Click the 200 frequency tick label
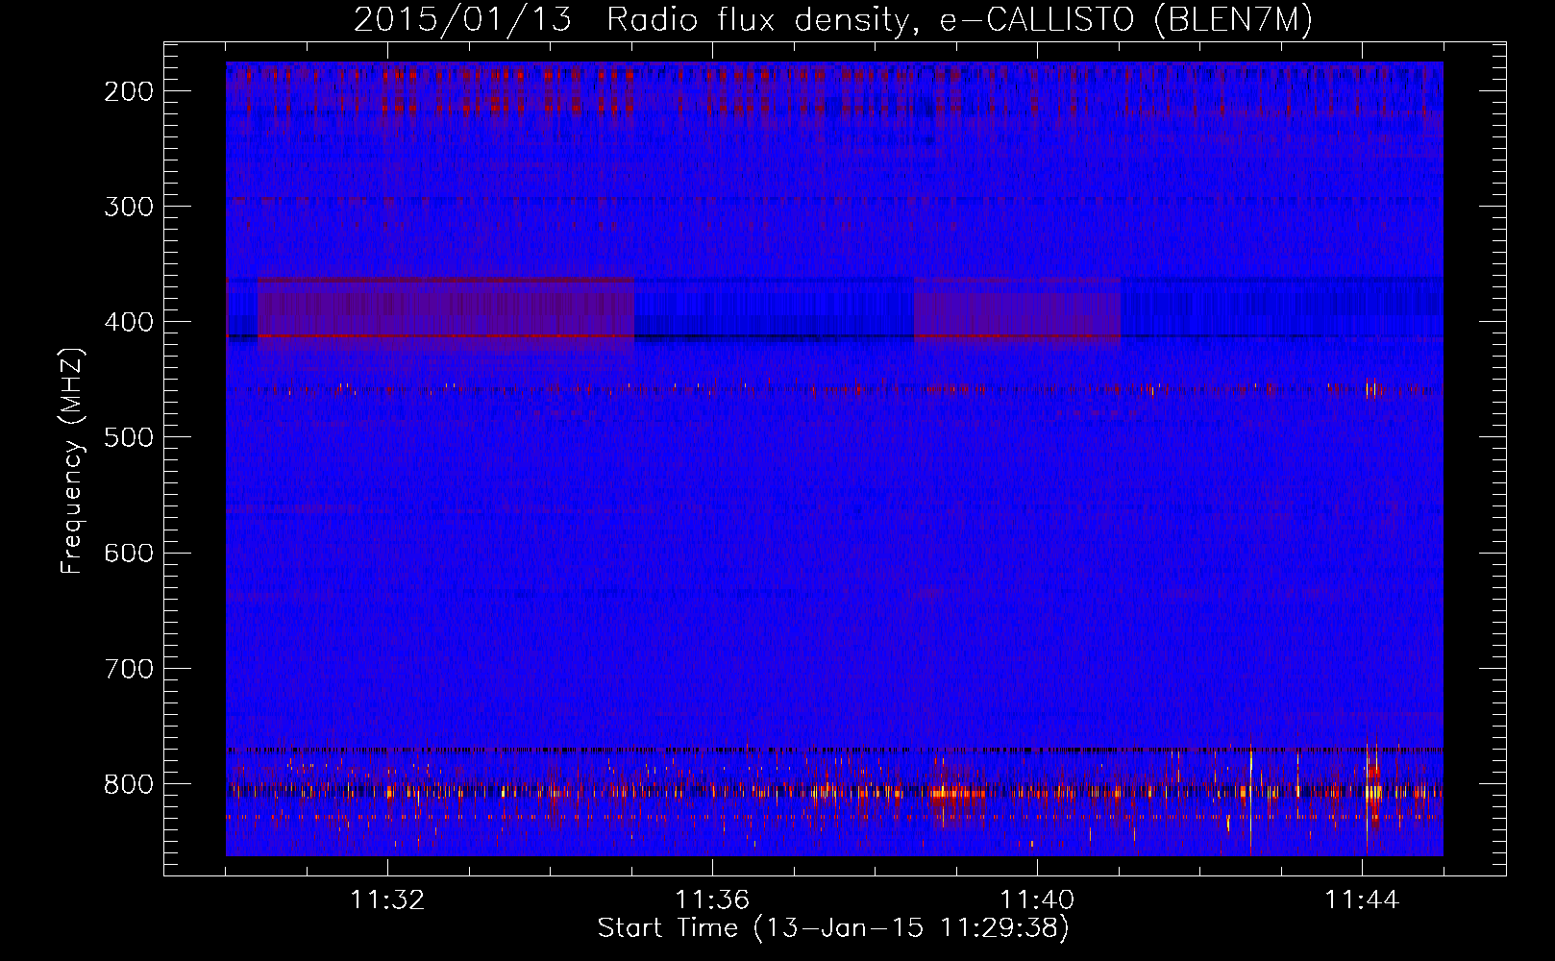This screenshot has width=1555, height=961. pos(129,91)
